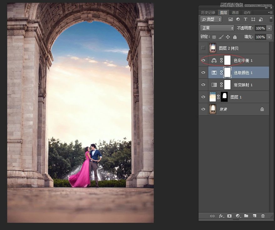Lock position move icon
This screenshot has width=275, height=230.
(228, 37)
